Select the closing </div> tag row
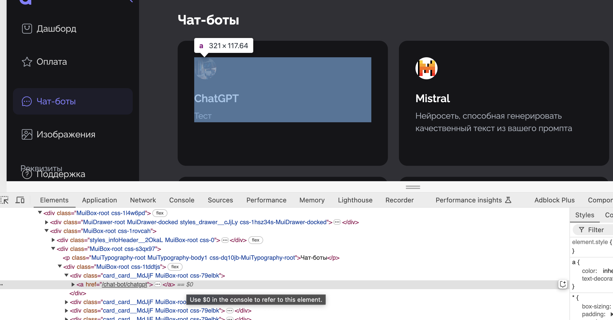 tap(78, 293)
